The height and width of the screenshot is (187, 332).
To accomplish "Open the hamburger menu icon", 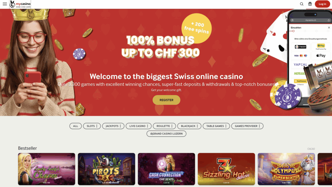I will [5, 4].
